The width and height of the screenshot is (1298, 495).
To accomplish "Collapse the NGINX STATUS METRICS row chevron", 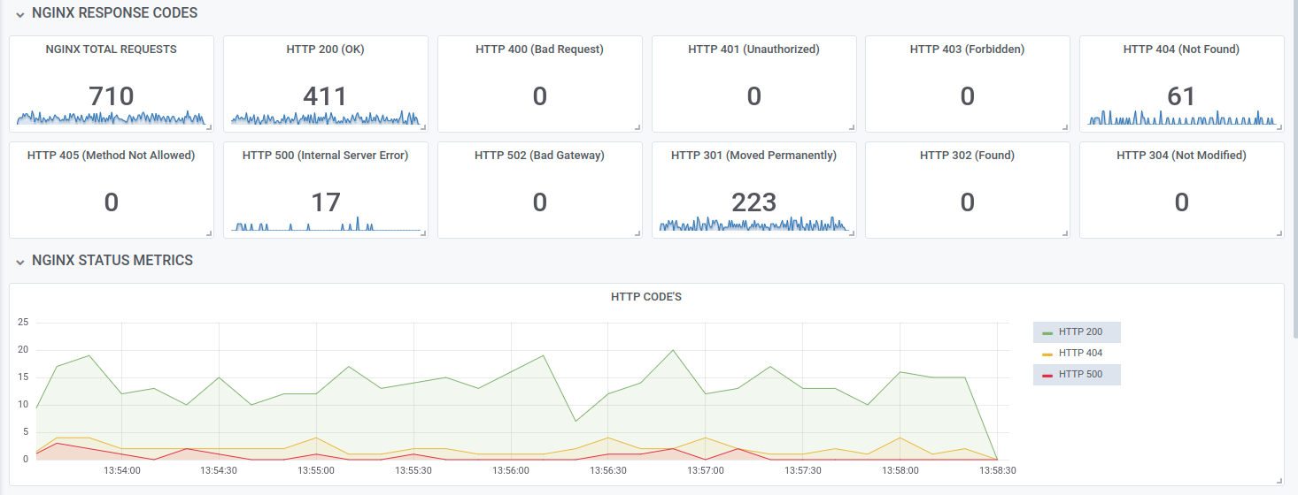I will pyautogui.click(x=19, y=263).
